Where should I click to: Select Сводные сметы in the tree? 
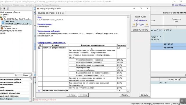tap(10, 28)
